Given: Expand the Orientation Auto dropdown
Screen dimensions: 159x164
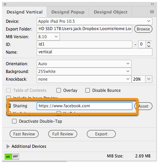Looking at the screenshot, I should pyautogui.click(x=84, y=64).
